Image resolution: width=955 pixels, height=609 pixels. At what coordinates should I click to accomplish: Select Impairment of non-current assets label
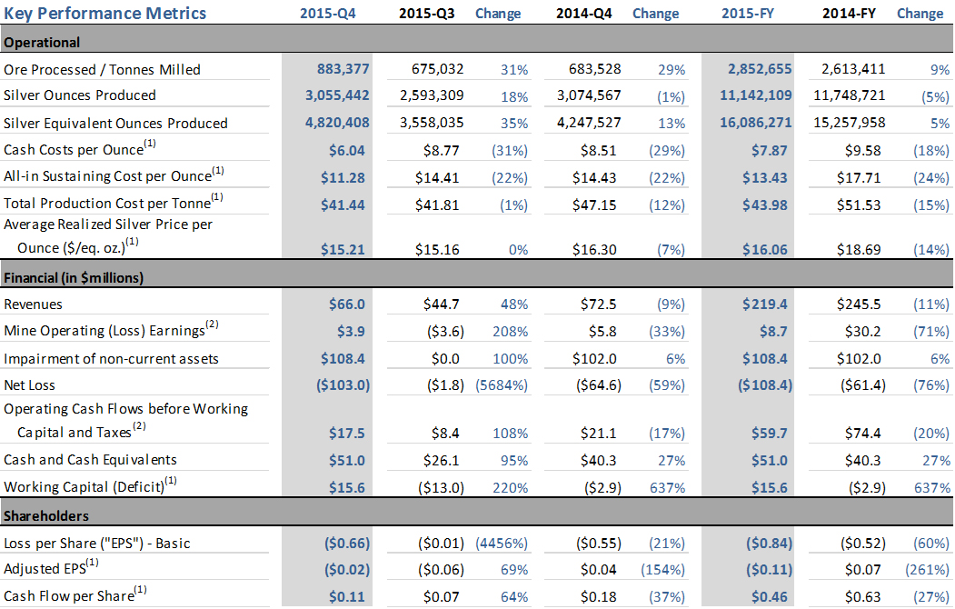click(x=111, y=359)
